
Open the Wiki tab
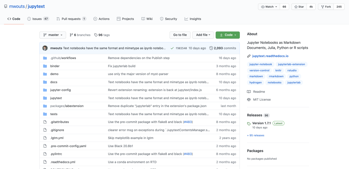click(147, 19)
